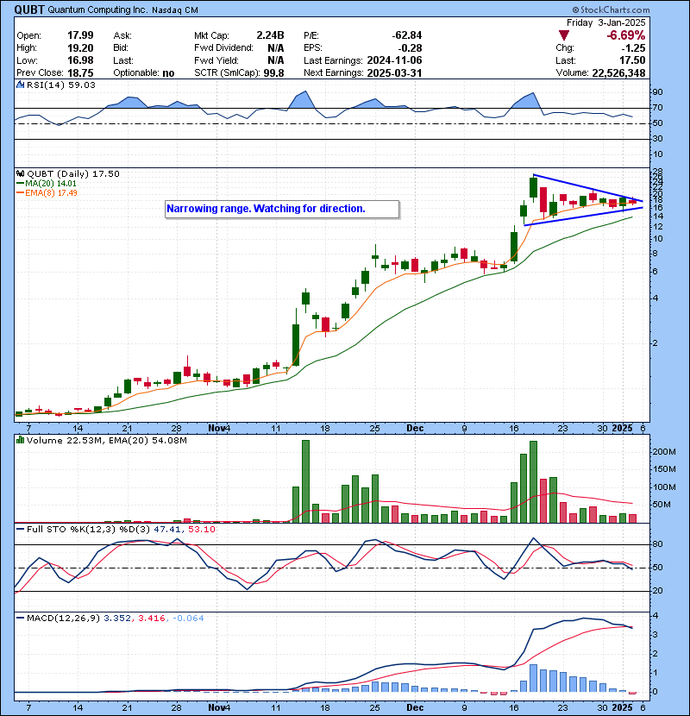This screenshot has width=690, height=716.
Task: Click the 150M label on the volume axis
Action: (x=664, y=469)
